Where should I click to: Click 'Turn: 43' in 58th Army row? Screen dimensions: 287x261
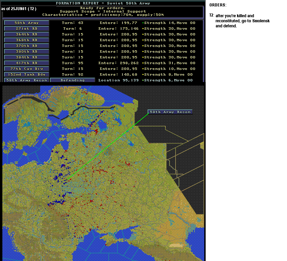click(x=73, y=23)
